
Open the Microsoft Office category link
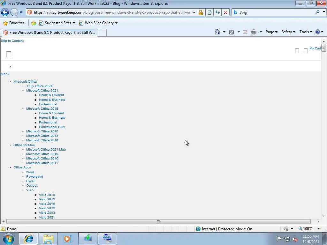tap(25, 81)
